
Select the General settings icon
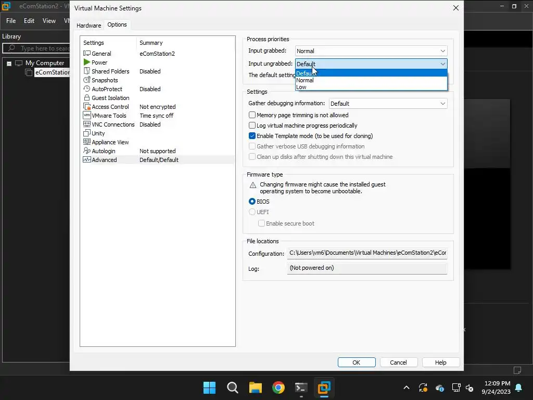pos(87,54)
